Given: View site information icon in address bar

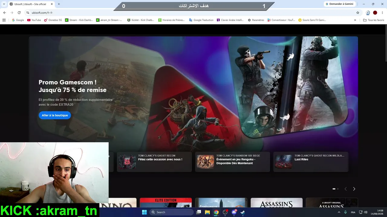Looking at the screenshot, I should click(x=28, y=13).
